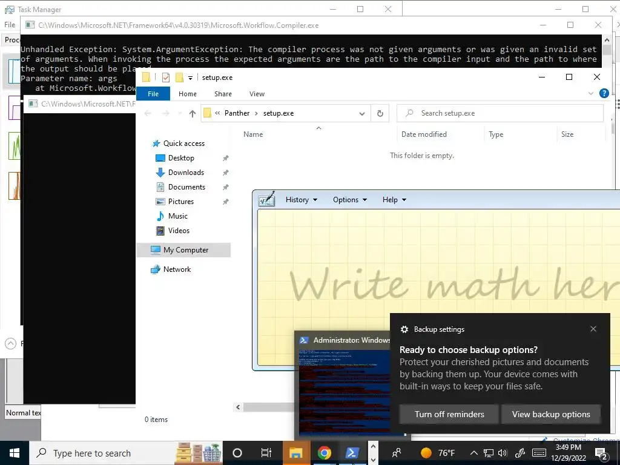Screen dimensions: 620x465
Task: Open the touch keyboard from the tray
Action: (539, 453)
